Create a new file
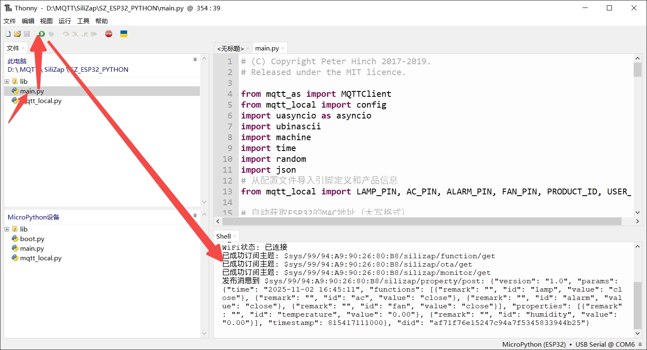 click(x=8, y=33)
